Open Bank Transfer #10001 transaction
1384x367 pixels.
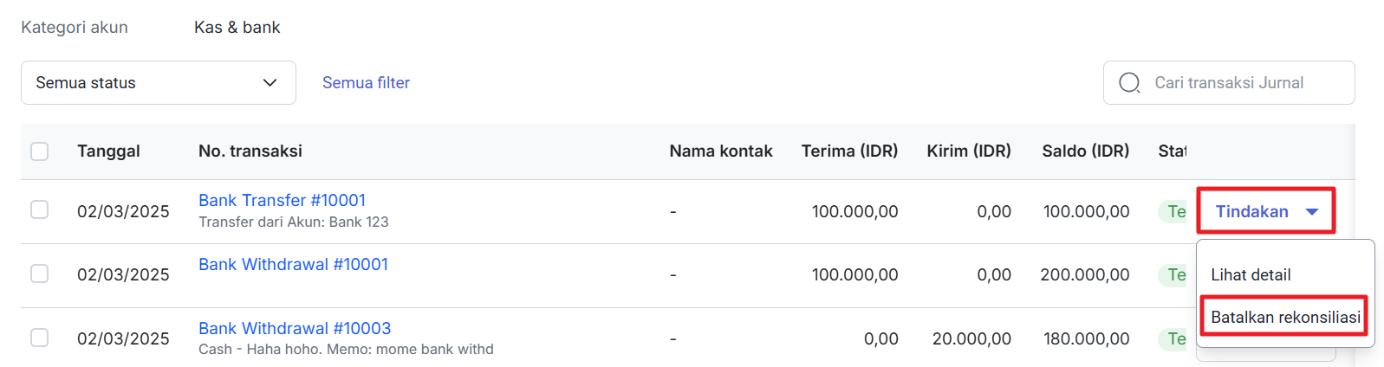pos(282,200)
